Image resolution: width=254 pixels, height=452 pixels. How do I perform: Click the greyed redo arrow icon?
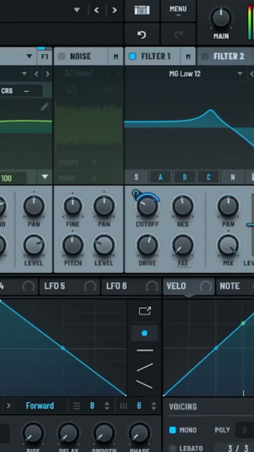[179, 35]
